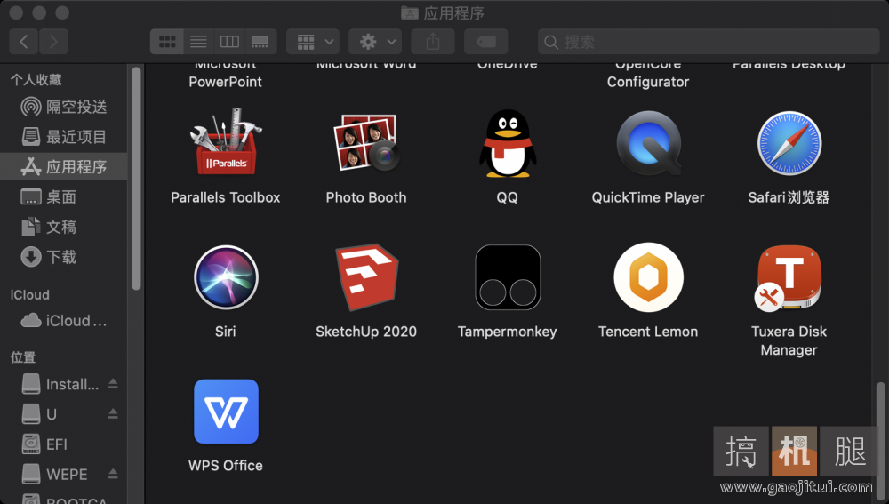This screenshot has height=504, width=889.
Task: Select 隔空投送 in the sidebar
Action: (x=64, y=107)
